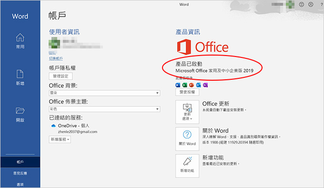Viewport: 324px width, 188px height.
Task: Click zhenle2037@gmail.com email text
Action: [x=78, y=132]
